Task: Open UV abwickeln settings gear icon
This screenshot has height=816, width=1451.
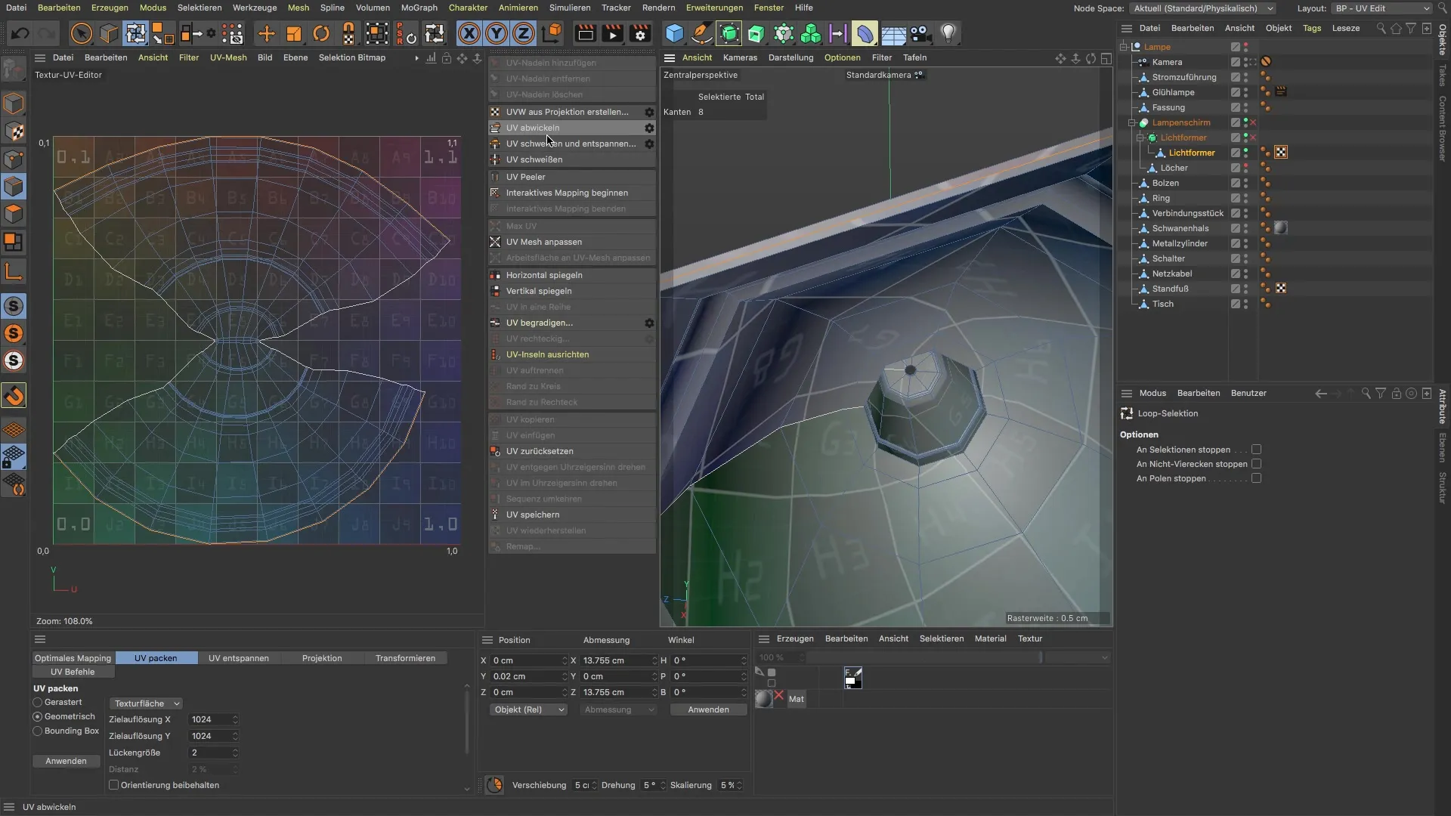Action: pos(648,128)
